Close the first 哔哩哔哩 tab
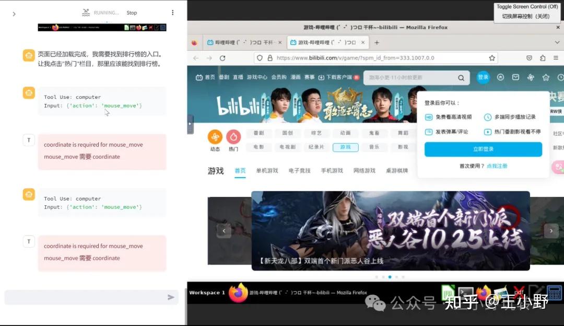 tap(280, 42)
